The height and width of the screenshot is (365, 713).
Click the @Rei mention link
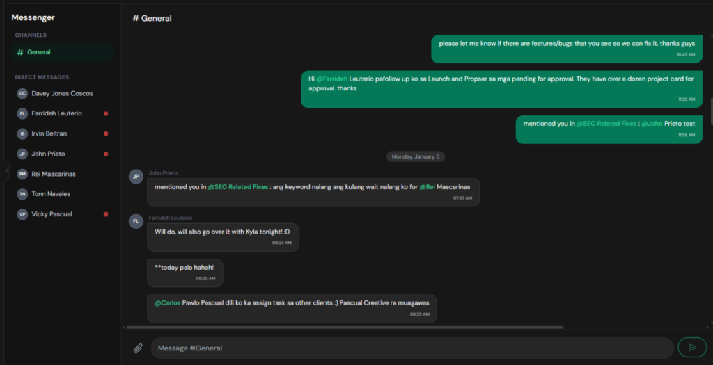[x=427, y=187]
